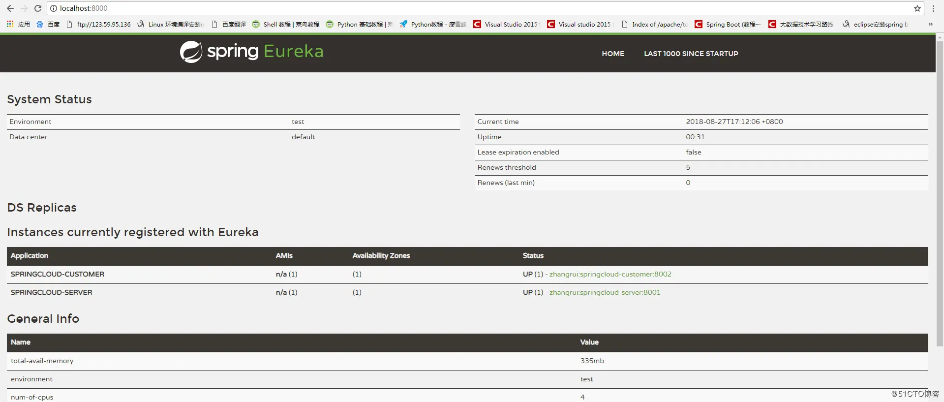Click Lease expiration enabled false value
Viewport: 944px width, 402px height.
coord(694,152)
